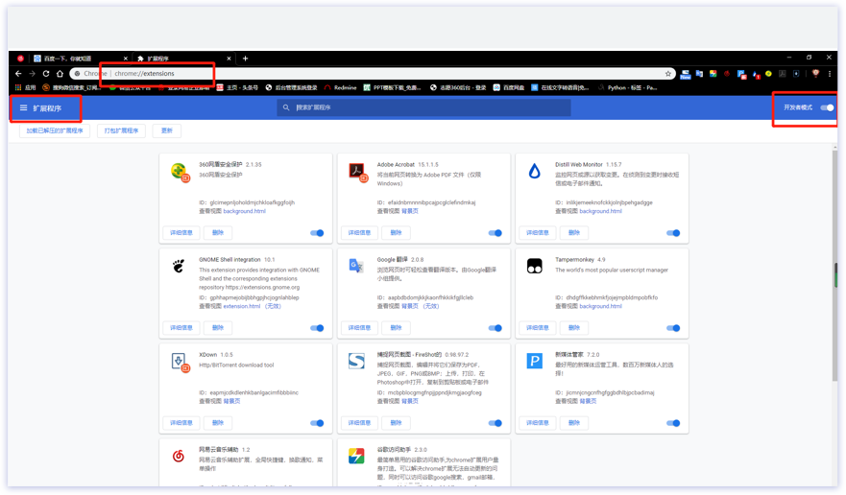The width and height of the screenshot is (846, 495).
Task: Open background.html link for Distill Web Monitor
Action: (x=600, y=211)
